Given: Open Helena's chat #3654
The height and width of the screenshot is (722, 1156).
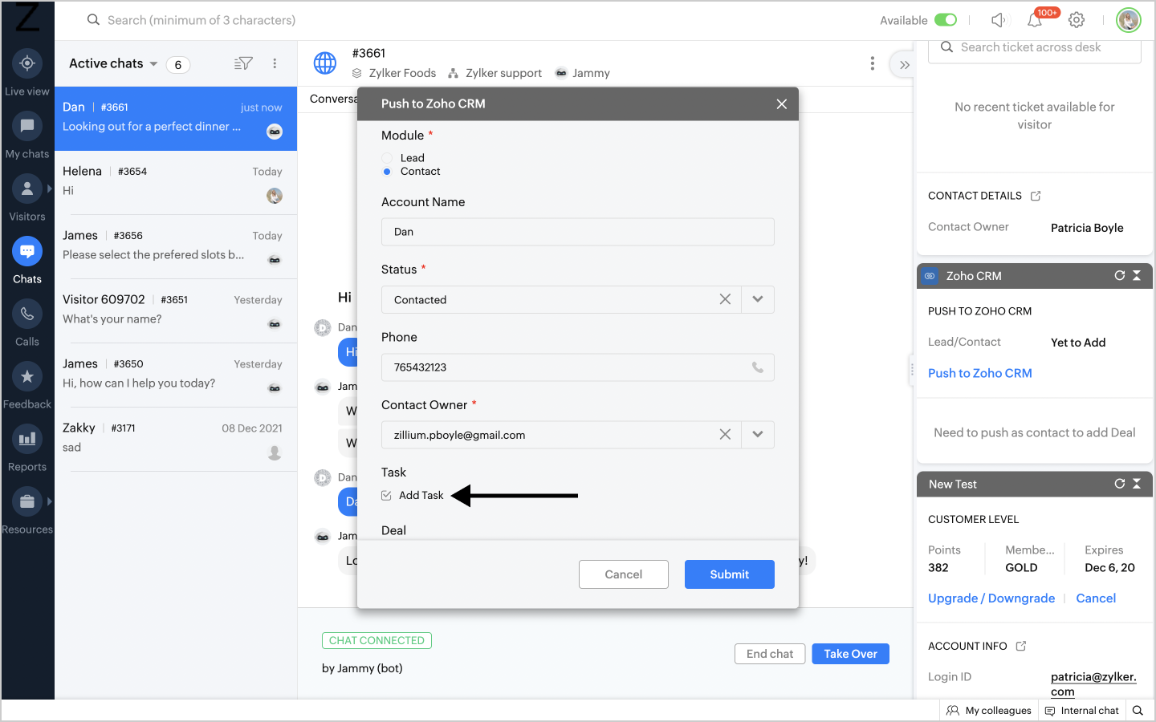Looking at the screenshot, I should point(176,183).
